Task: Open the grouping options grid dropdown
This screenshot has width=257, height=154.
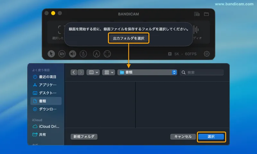Action: coord(109,72)
